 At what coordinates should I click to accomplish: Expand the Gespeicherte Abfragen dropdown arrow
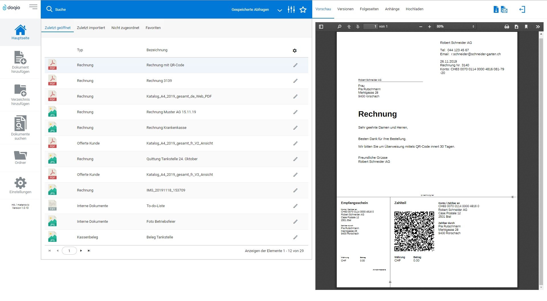tap(280, 10)
